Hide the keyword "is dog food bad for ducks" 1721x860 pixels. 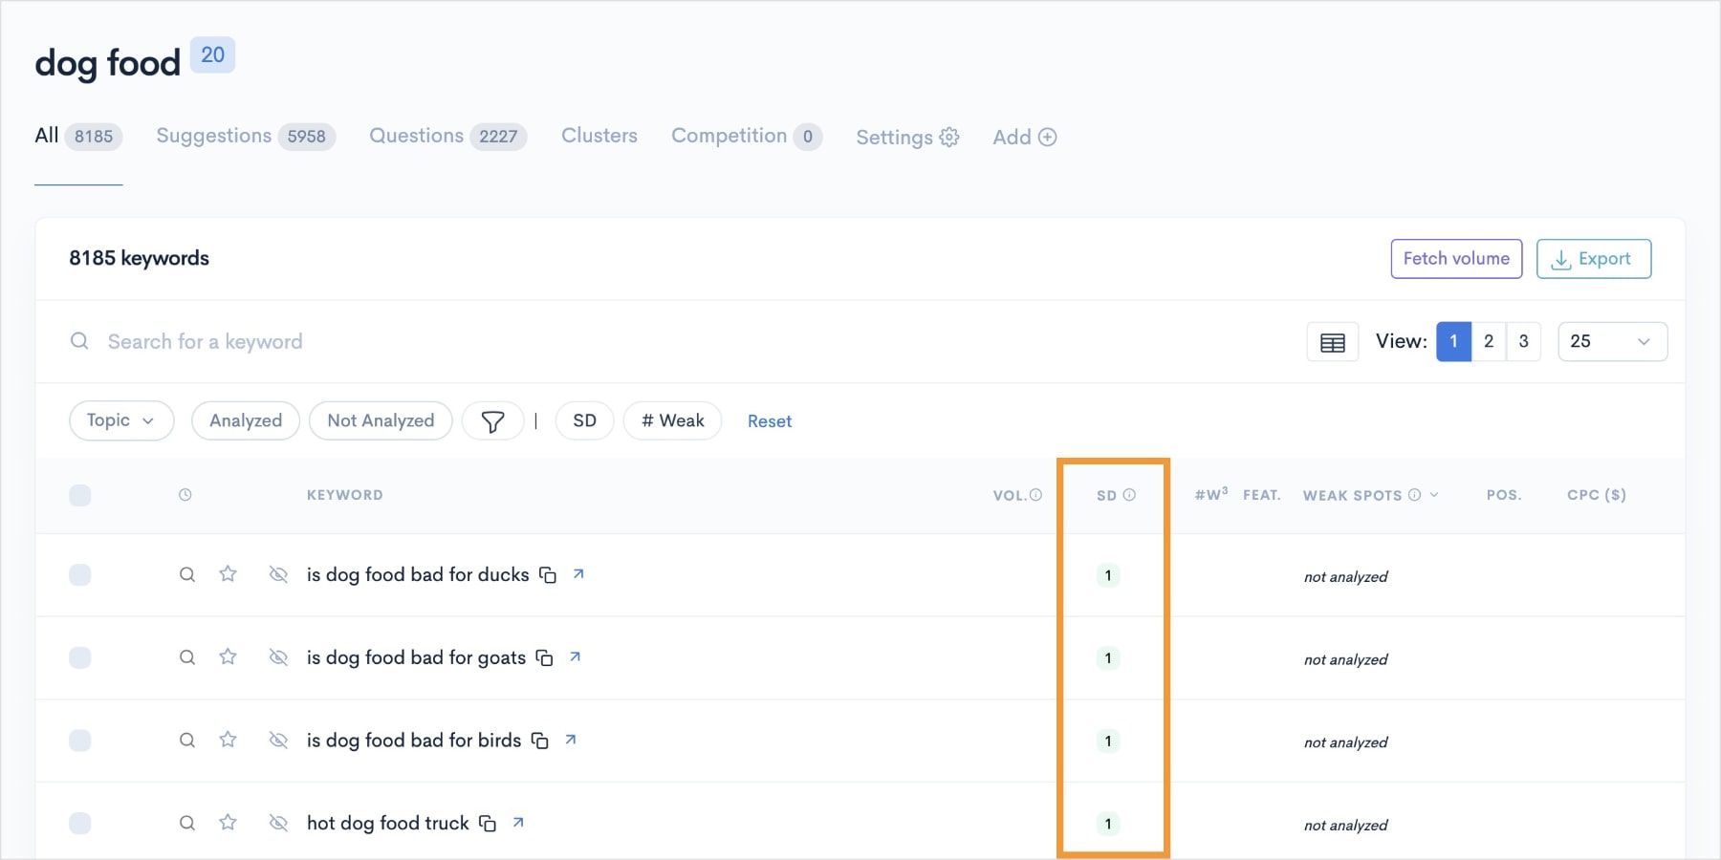pos(278,574)
